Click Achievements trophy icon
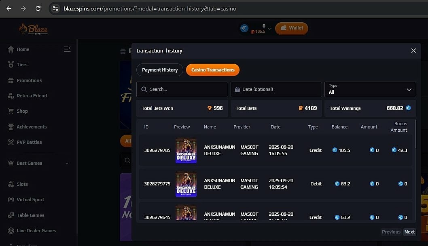This screenshot has height=246, width=428. [11, 127]
